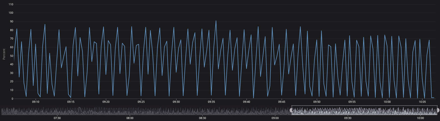Viewport: 440px width, 121px height.
Task: Click the overview timeline near 08:30
Action: pos(202,111)
